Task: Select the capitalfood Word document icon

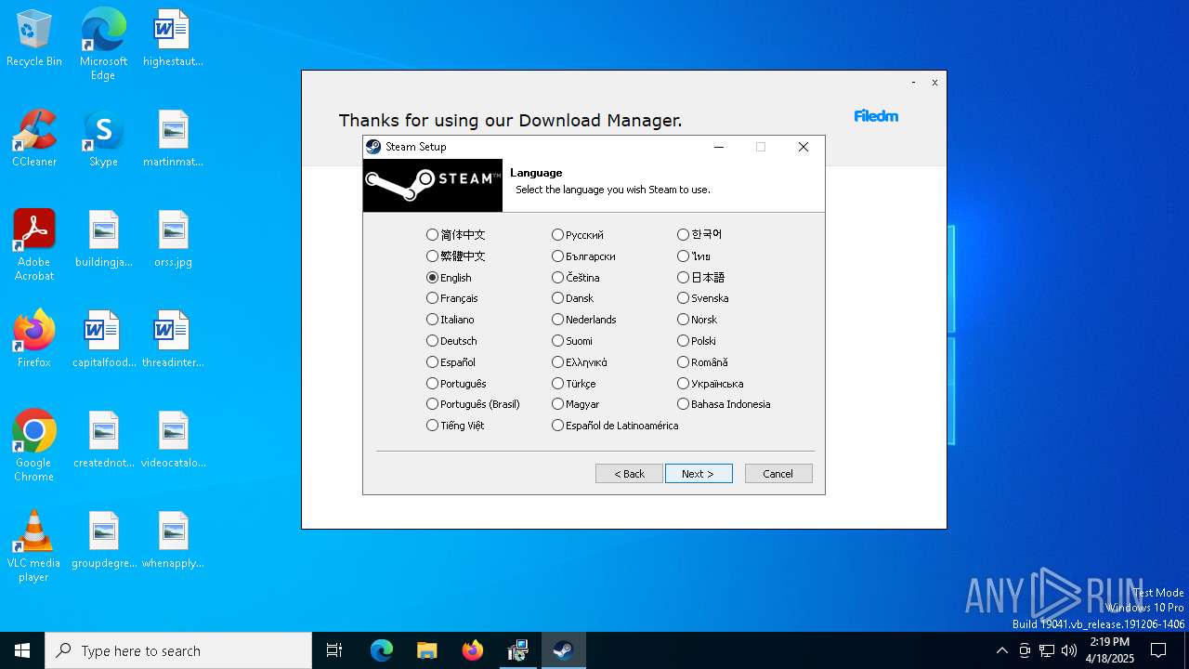Action: coord(103,340)
